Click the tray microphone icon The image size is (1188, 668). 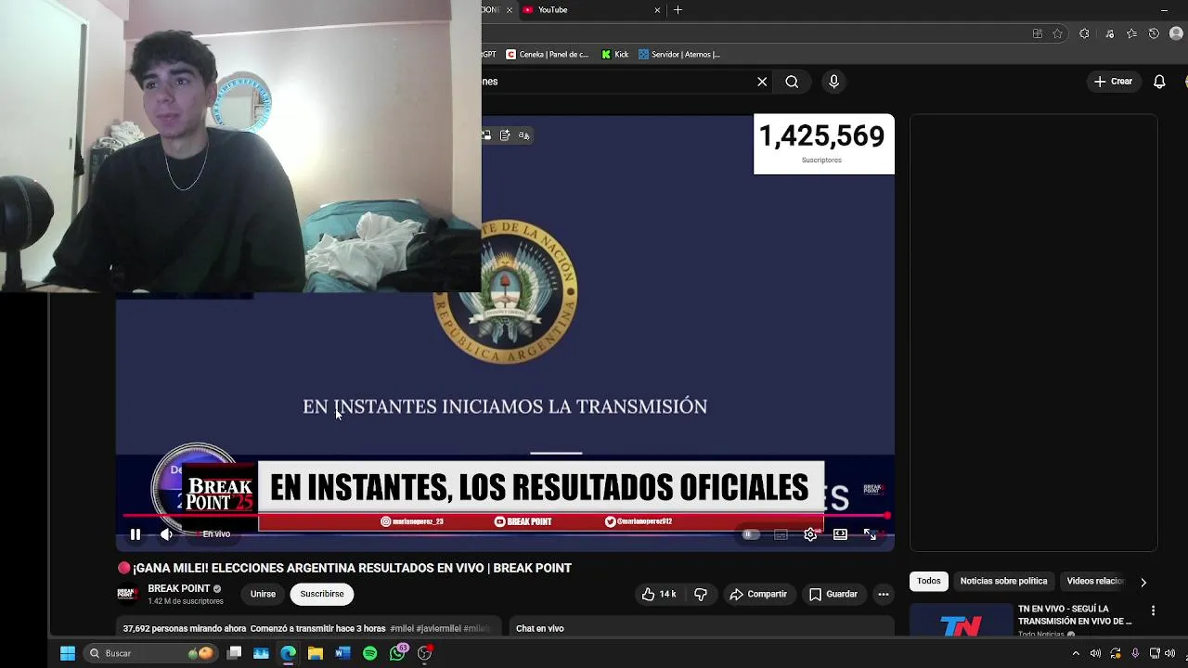pos(1134,653)
